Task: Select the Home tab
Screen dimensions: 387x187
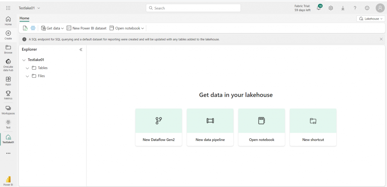Action: tap(25, 18)
